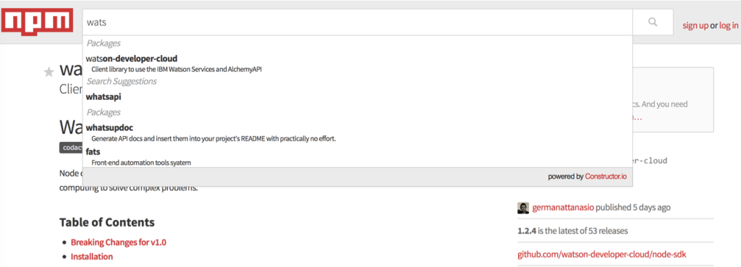Click germanattanasio's avatar thumbnail
This screenshot has height=267, width=741.
[522, 208]
